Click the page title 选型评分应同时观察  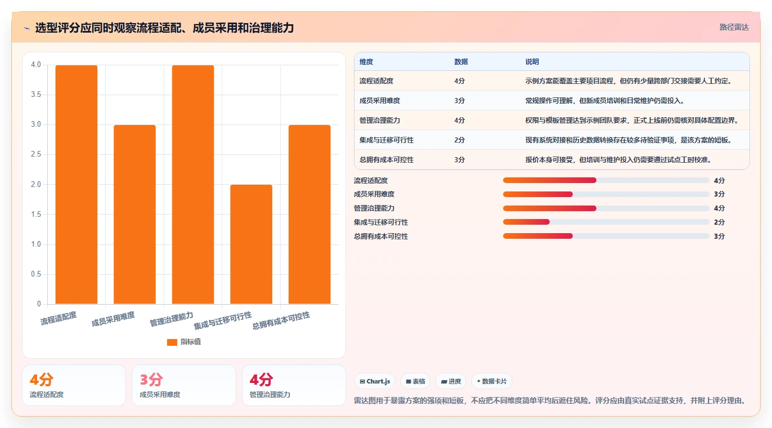pyautogui.click(x=164, y=28)
